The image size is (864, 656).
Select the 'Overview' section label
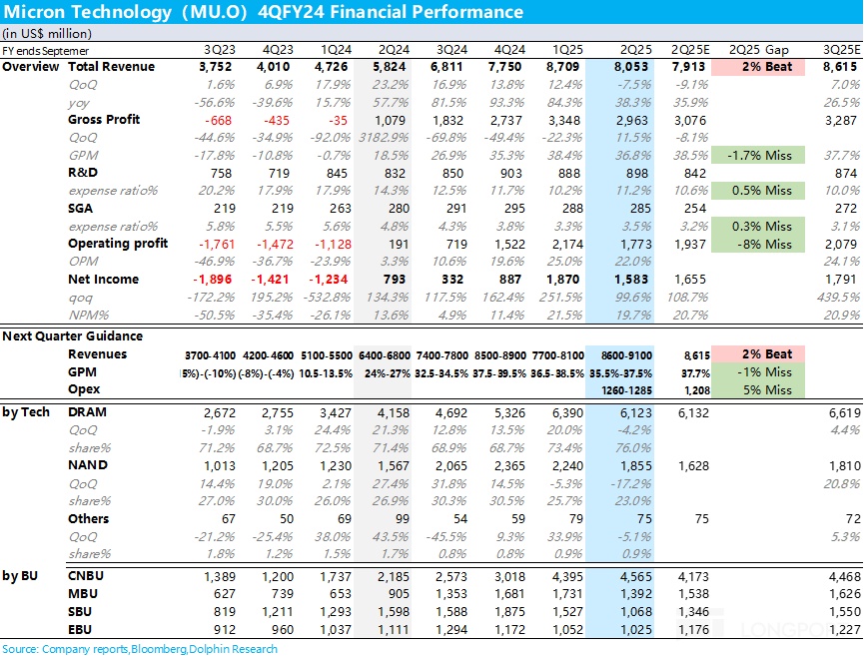pyautogui.click(x=30, y=67)
